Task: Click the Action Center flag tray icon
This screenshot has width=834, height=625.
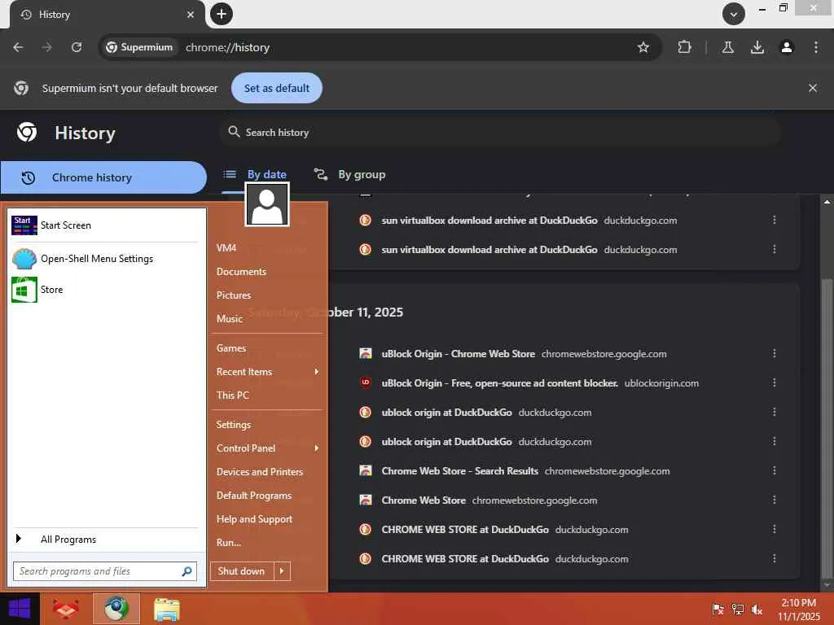Action: [718, 609]
